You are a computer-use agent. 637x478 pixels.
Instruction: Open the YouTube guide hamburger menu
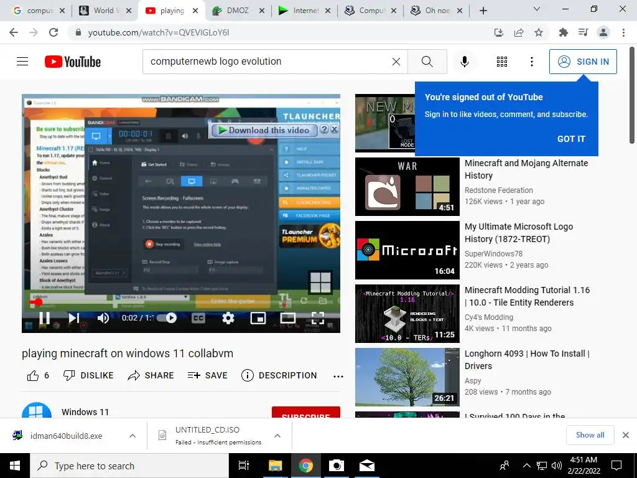[x=22, y=62]
